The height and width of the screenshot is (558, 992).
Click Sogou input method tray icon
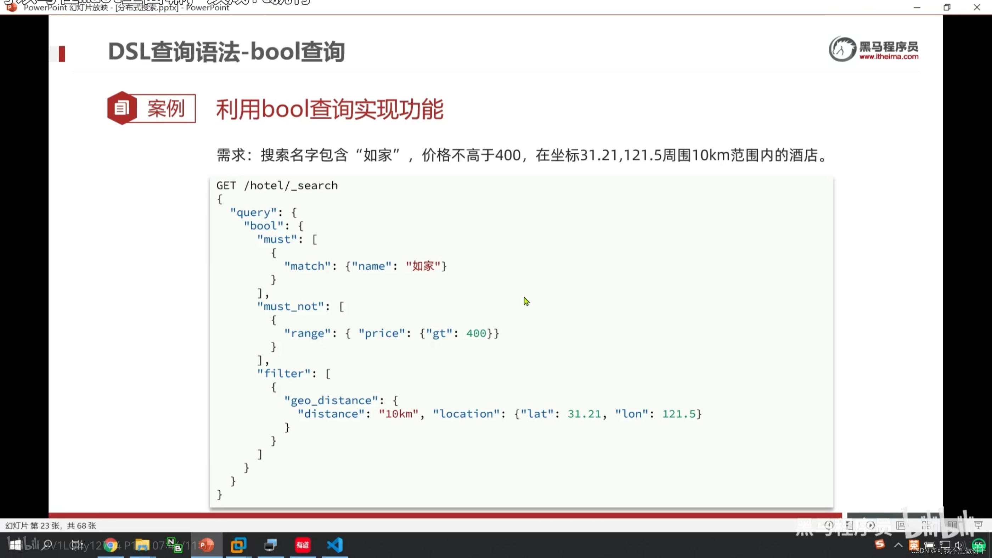click(x=880, y=544)
